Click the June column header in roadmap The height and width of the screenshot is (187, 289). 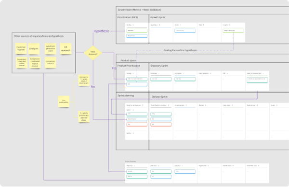click(x=155, y=166)
